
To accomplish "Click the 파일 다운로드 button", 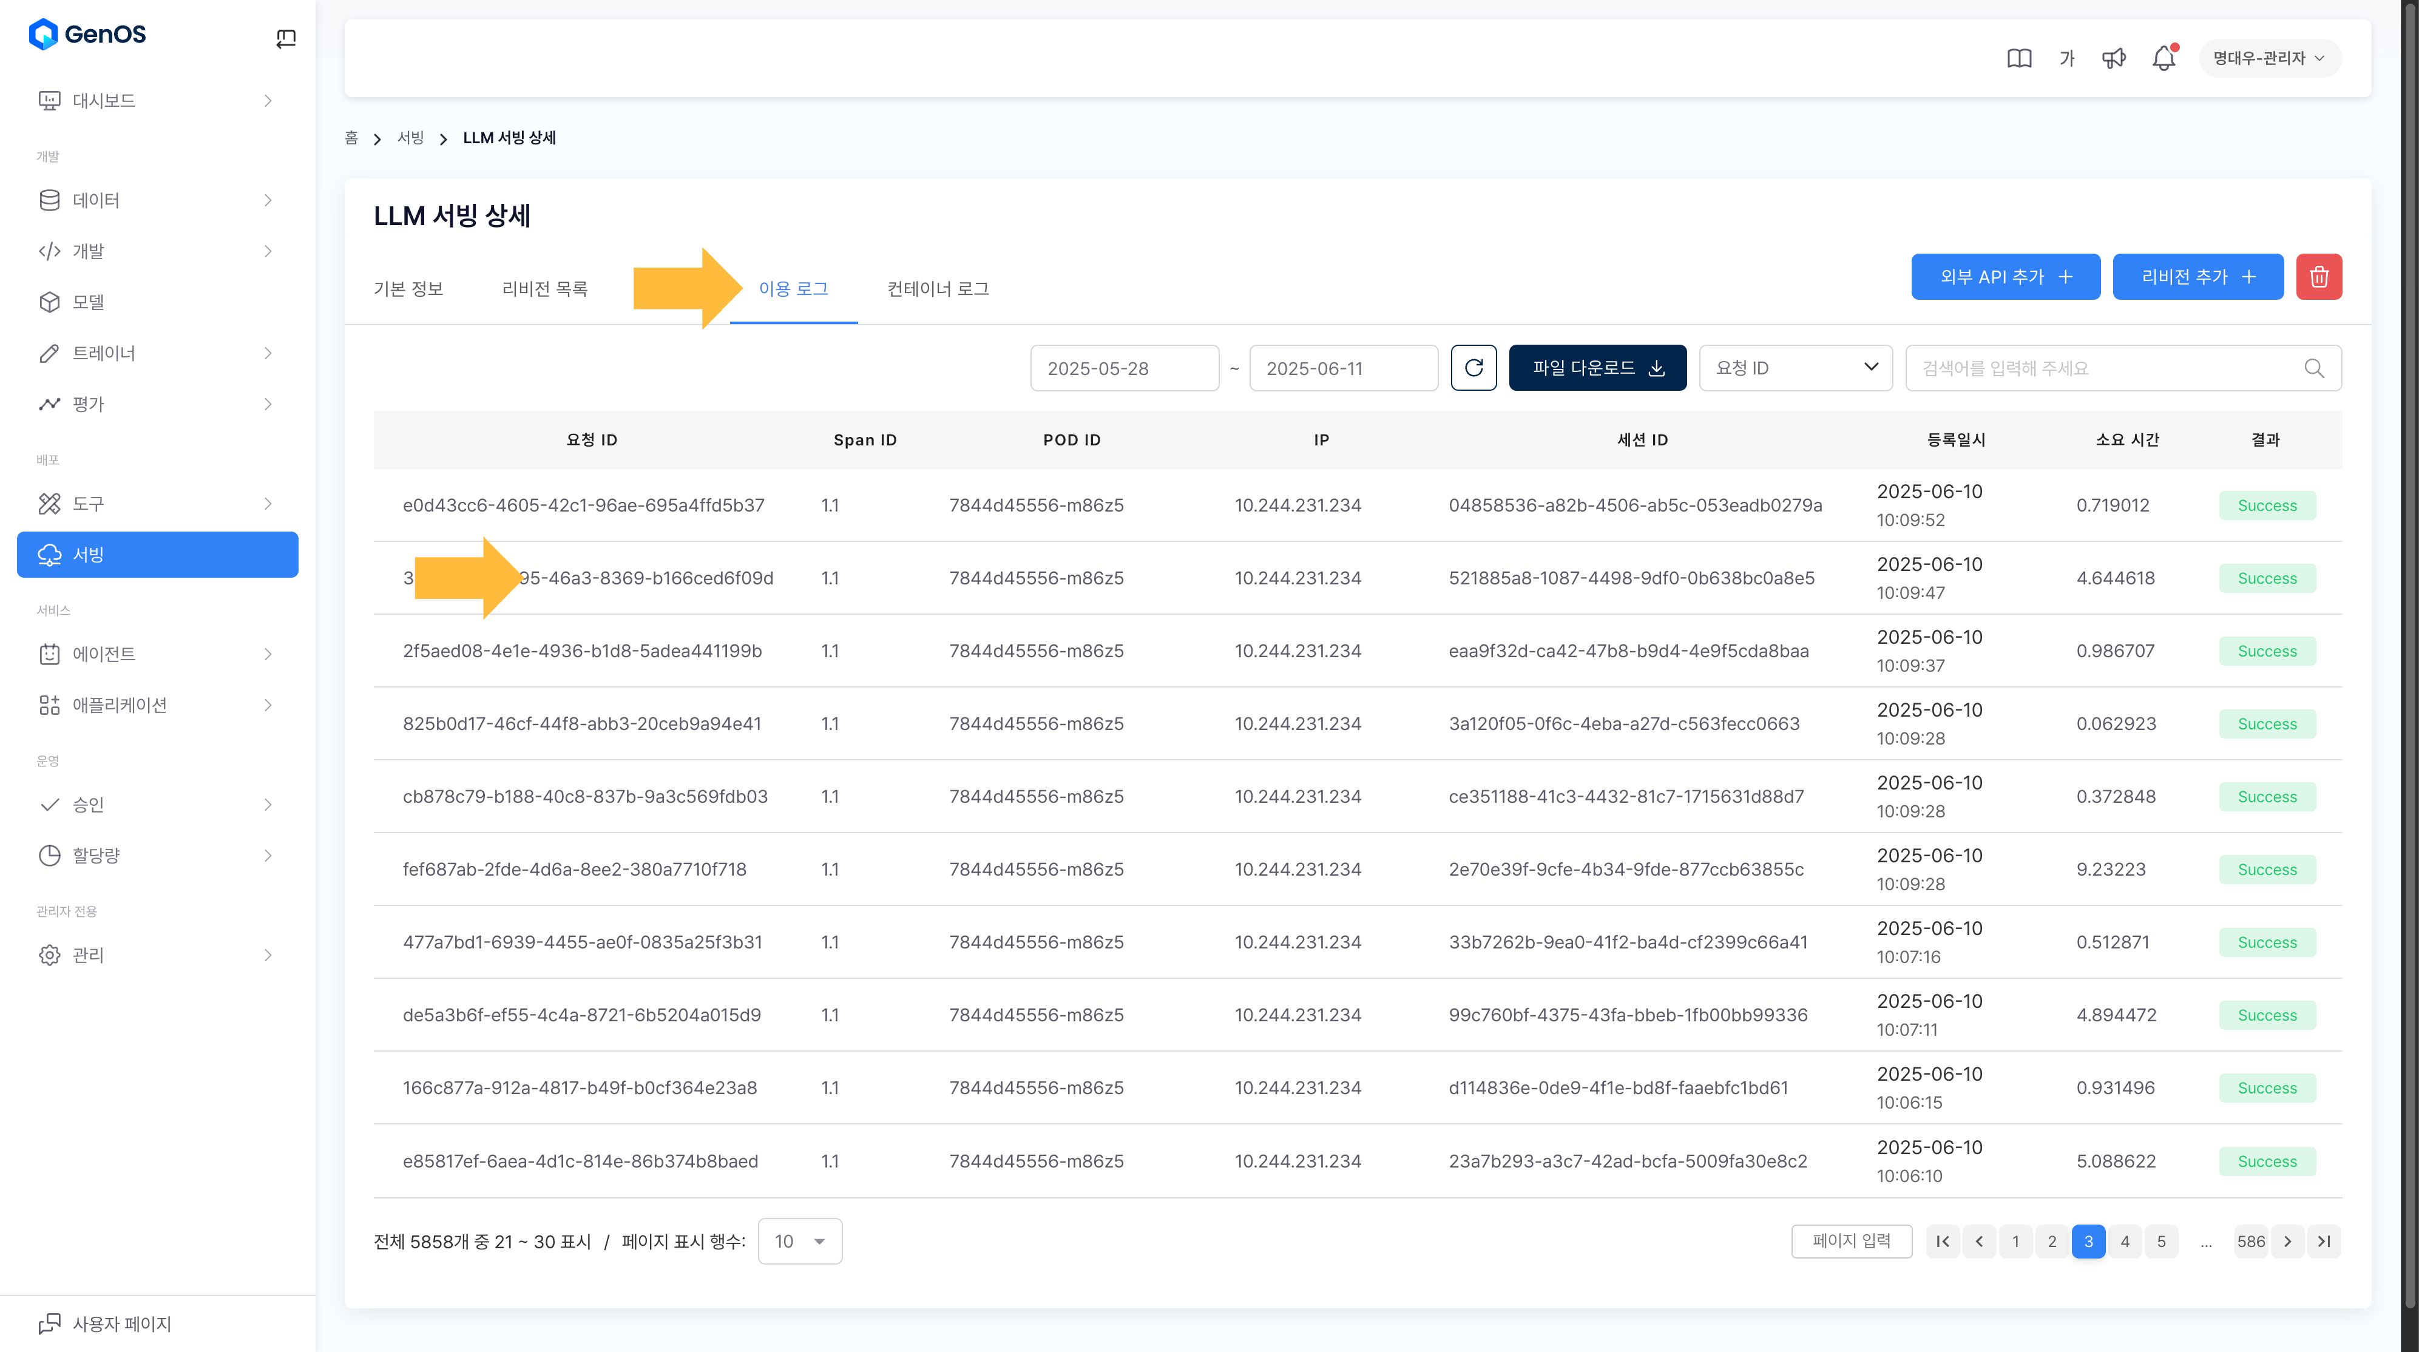I will [1597, 368].
